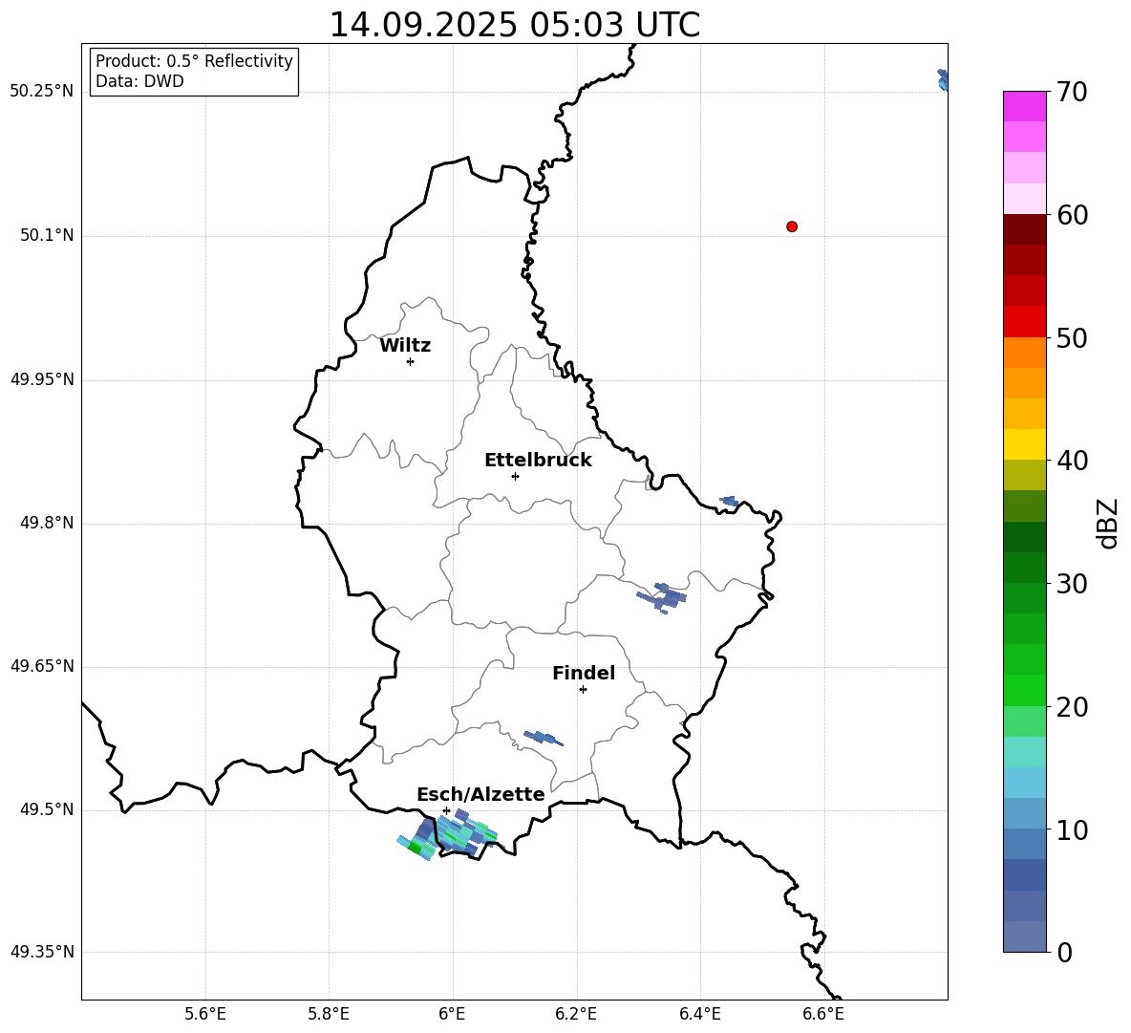Click the bright red colorbar segment above 50
The image size is (1131, 1033).
[x=1024, y=322]
